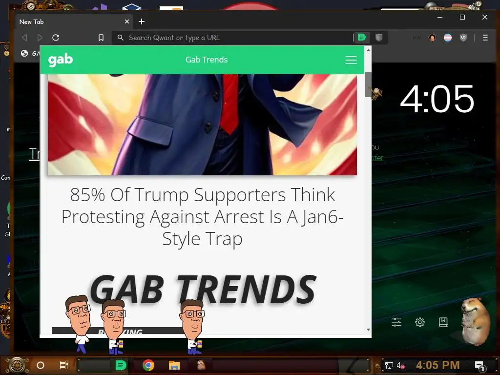Open the uBlock Origin extension
The height and width of the screenshot is (375, 500).
click(463, 38)
